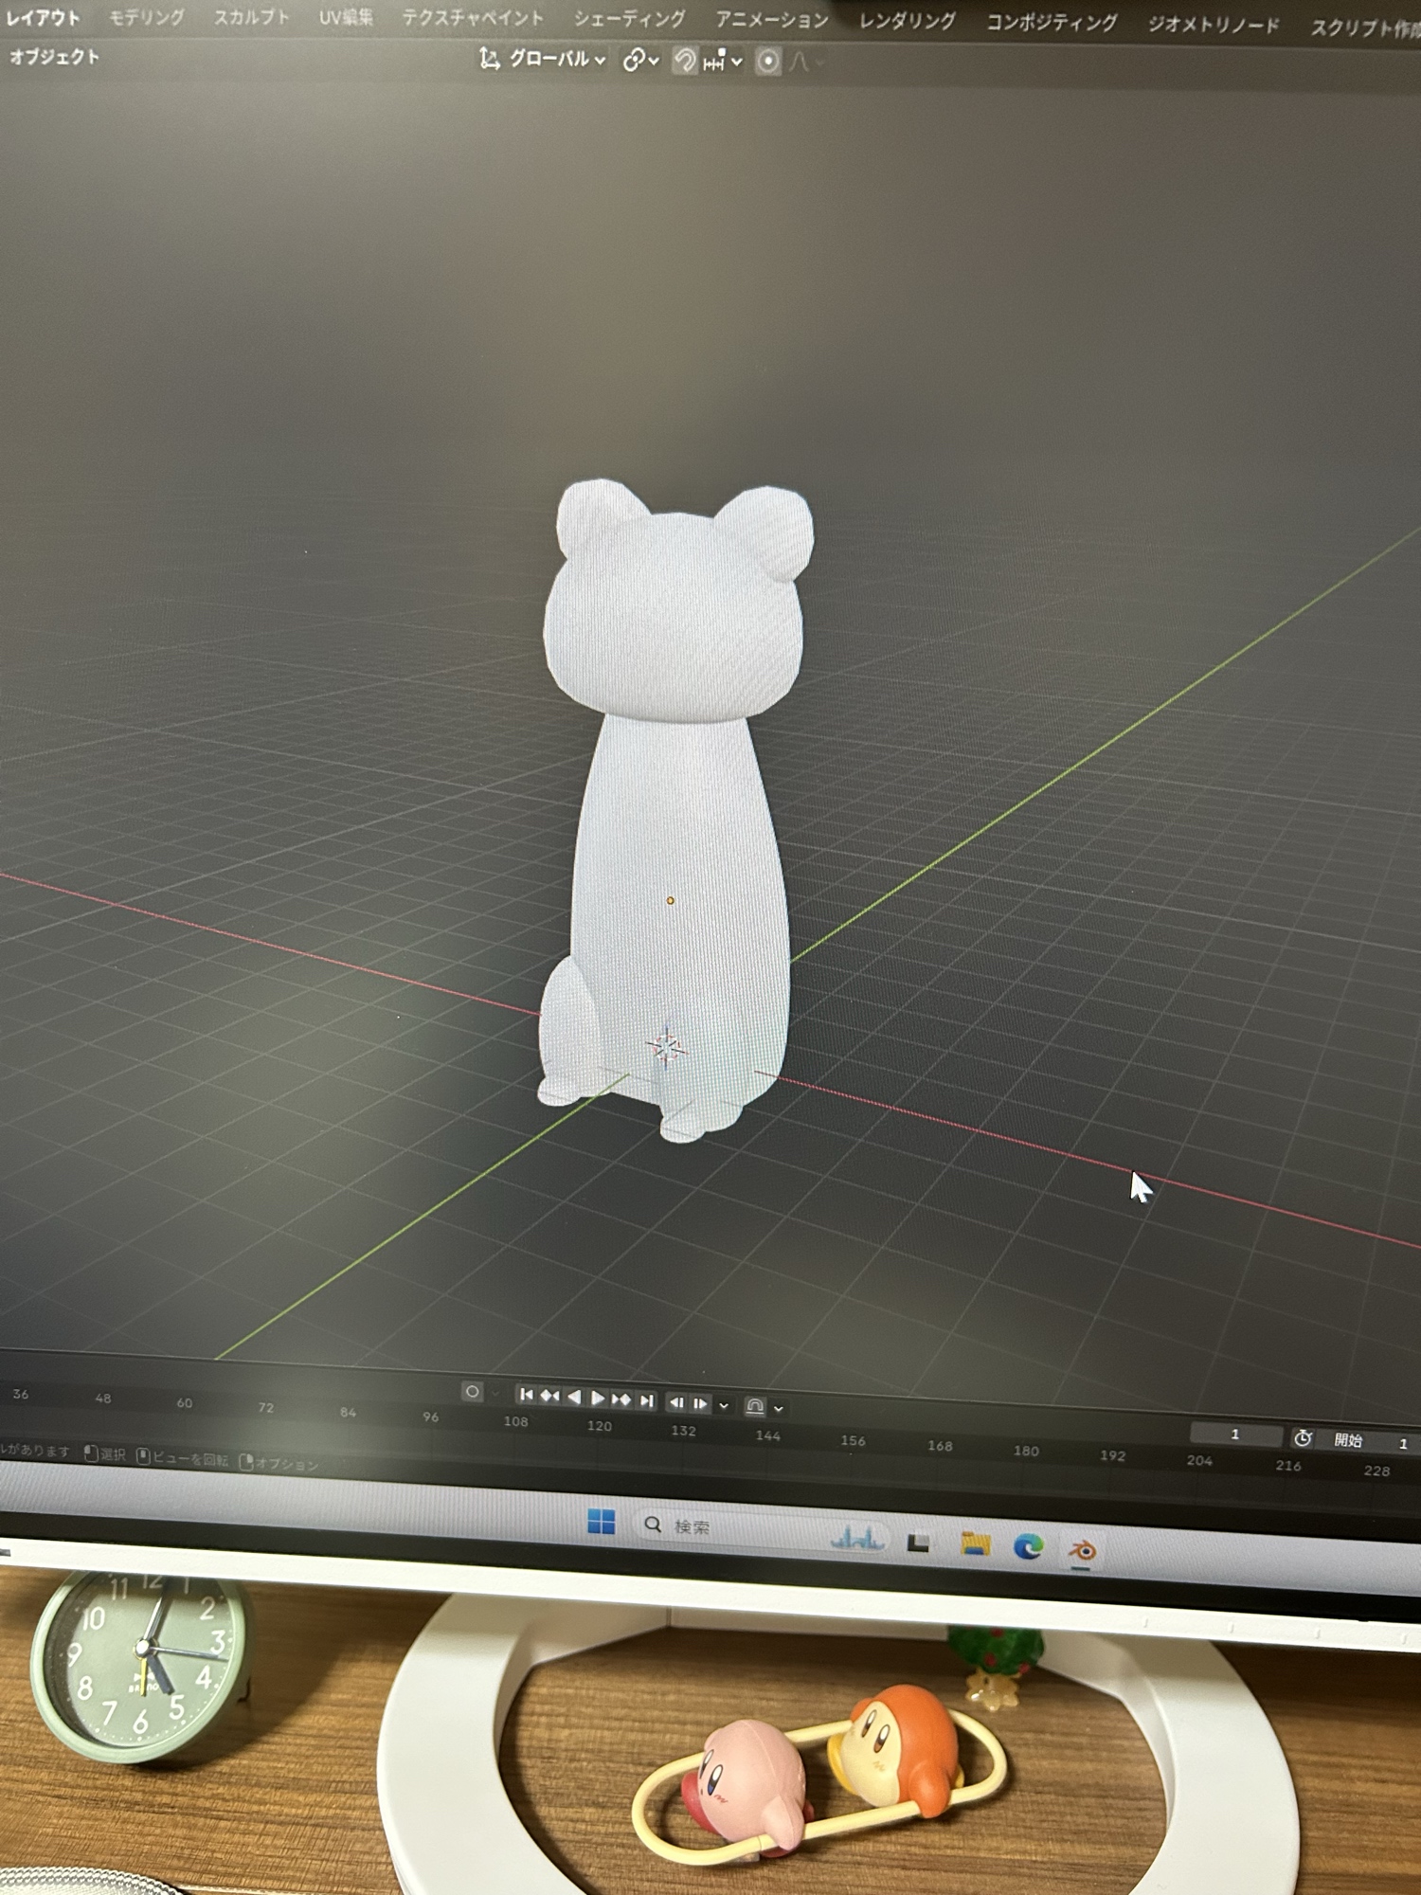Open the オブジェクト menu
This screenshot has width=1421, height=1895.
pyautogui.click(x=54, y=57)
